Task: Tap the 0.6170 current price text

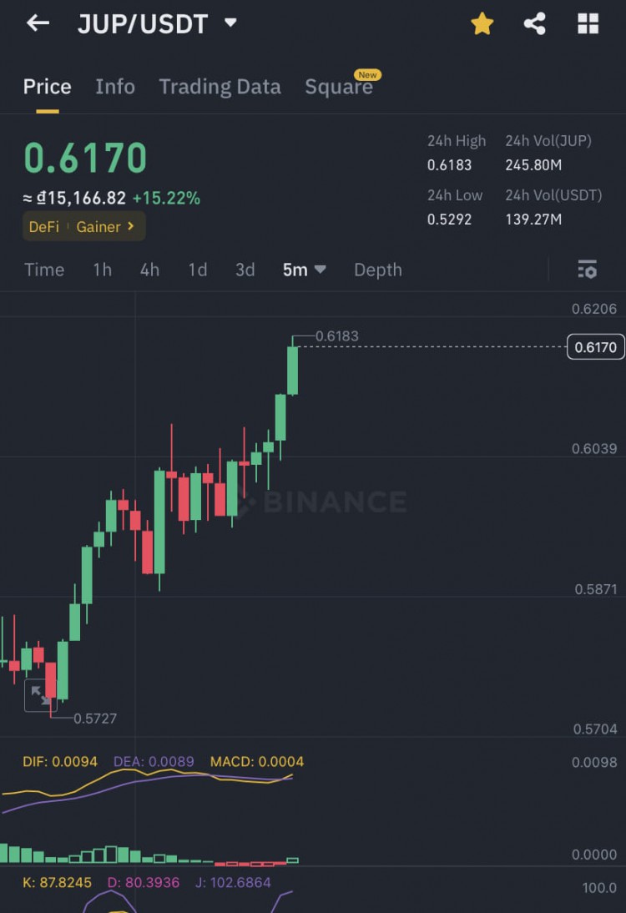Action: (85, 158)
